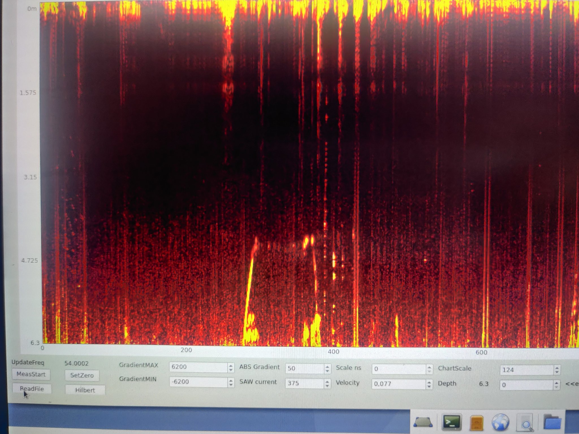
Task: Click the bright reflection at 4.725 depth
Action: point(334,260)
